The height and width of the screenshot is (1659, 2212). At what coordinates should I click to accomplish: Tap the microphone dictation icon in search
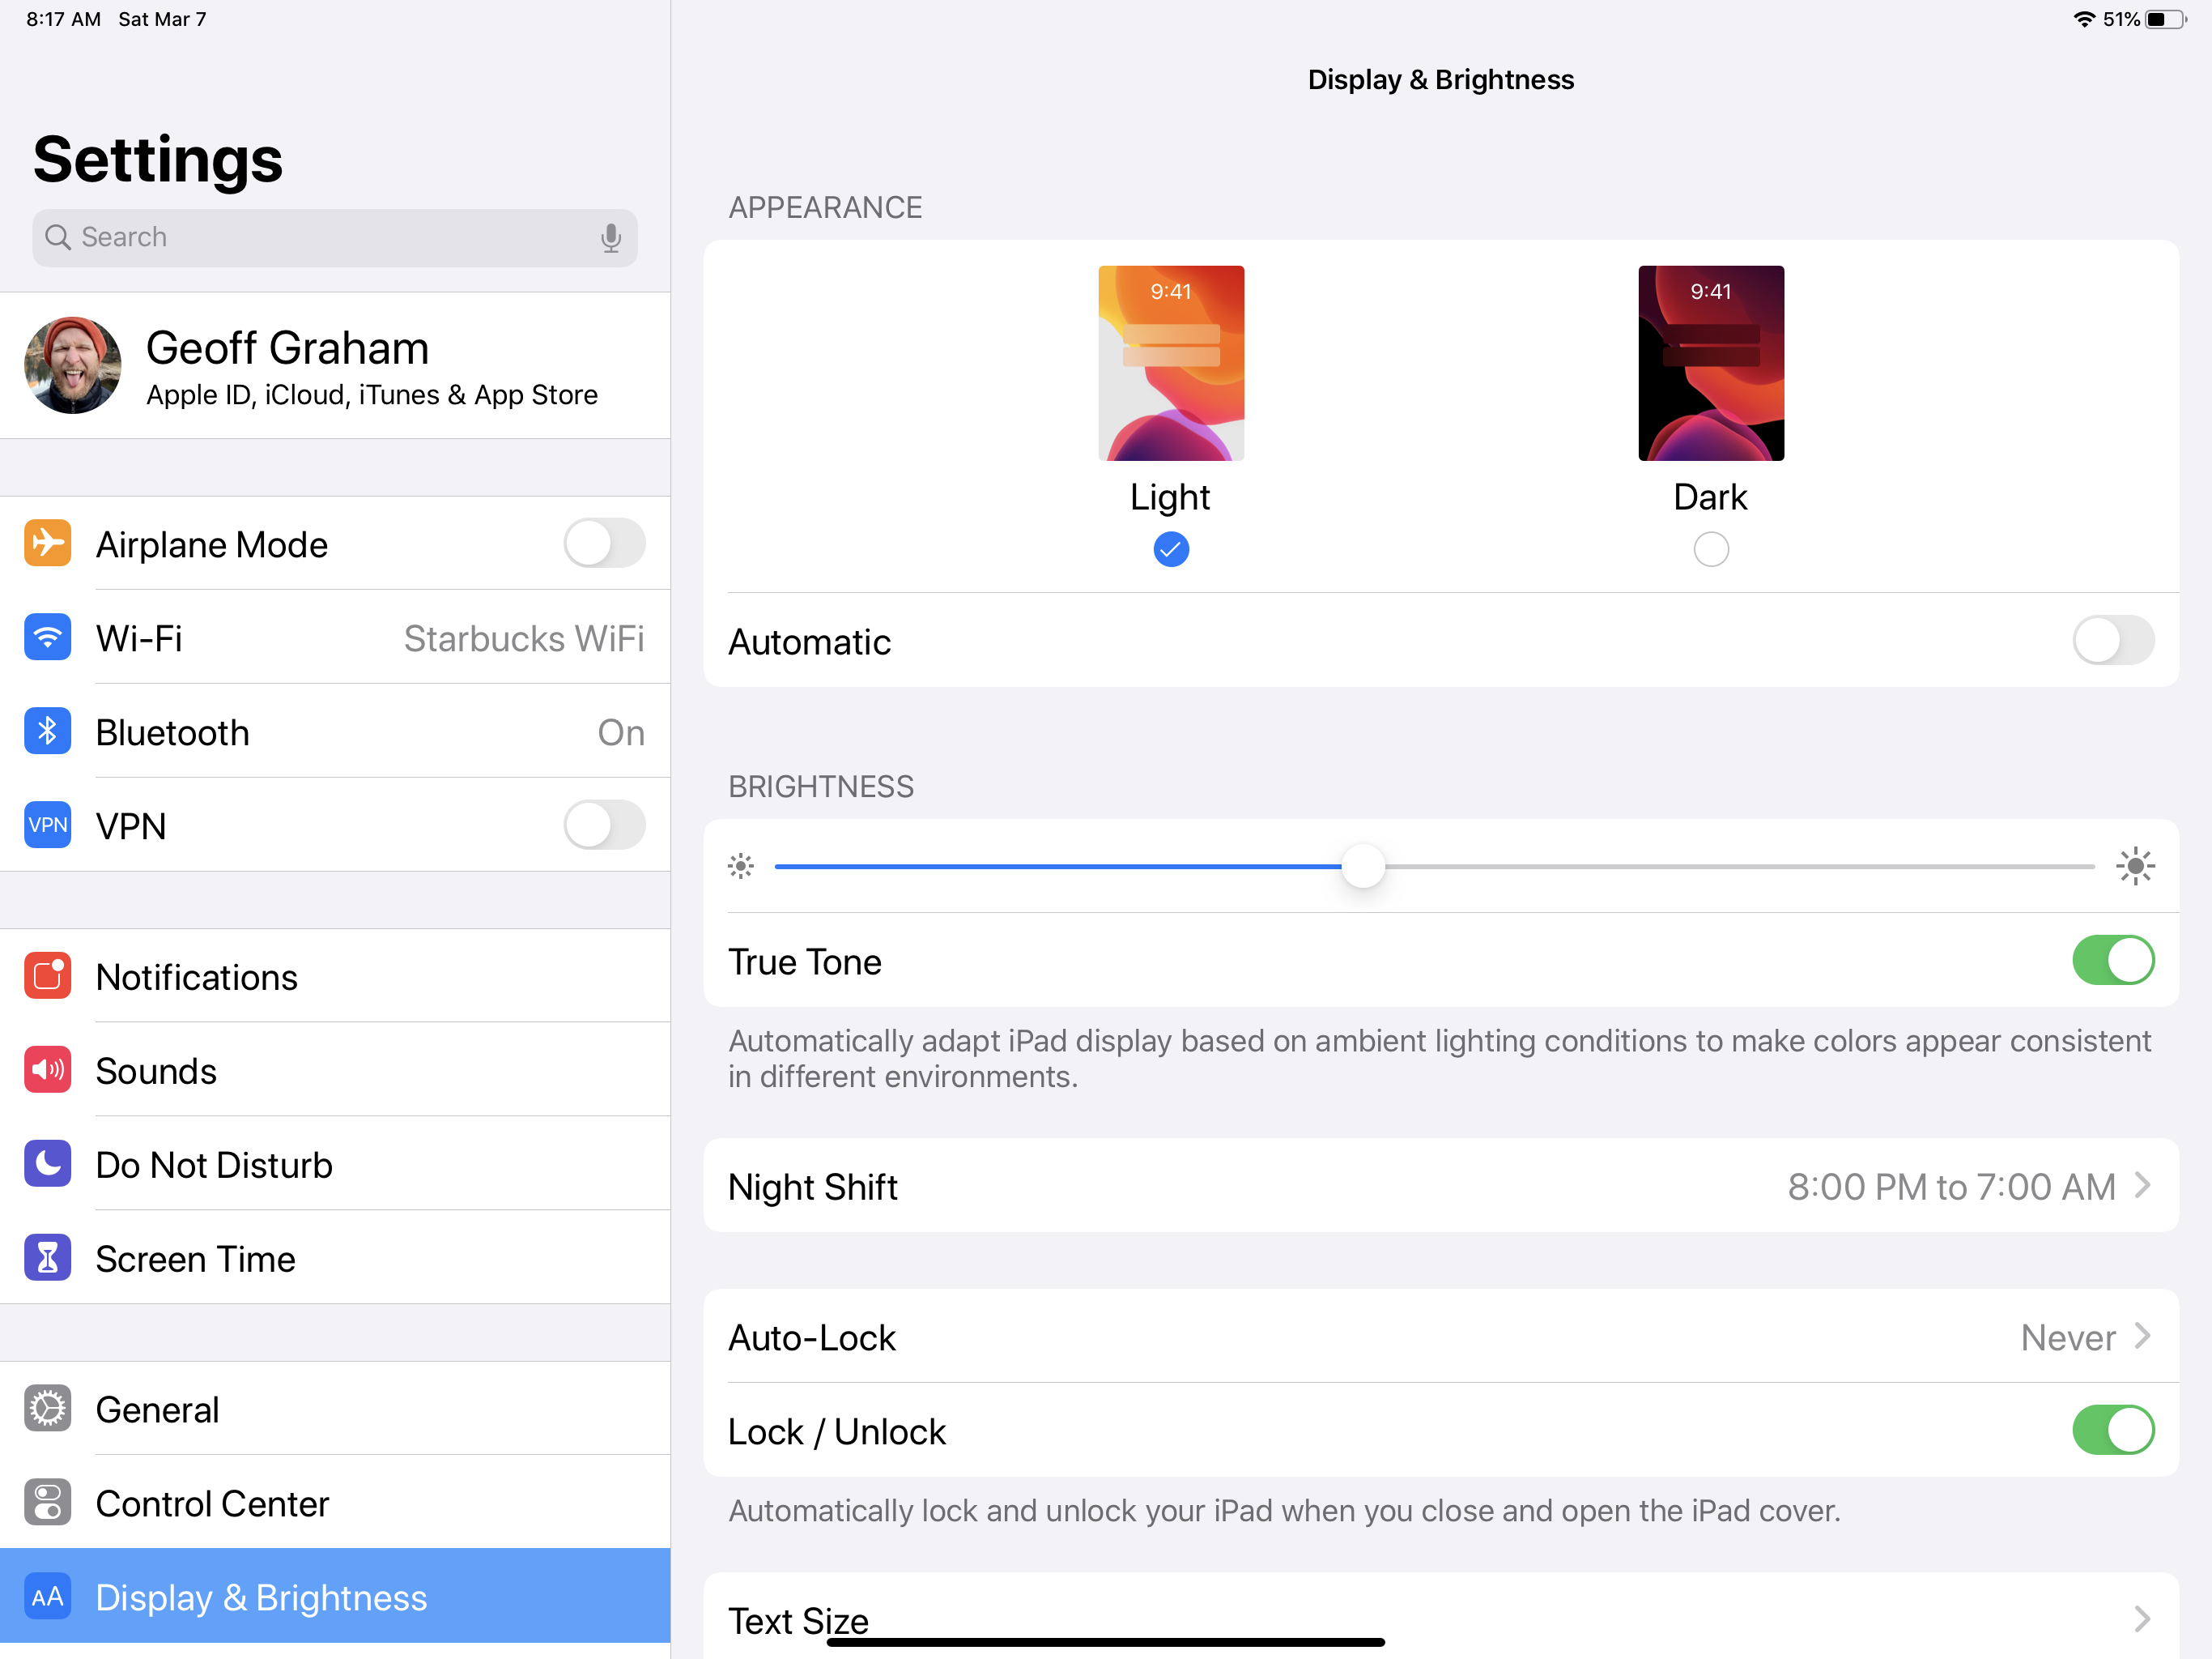[611, 238]
